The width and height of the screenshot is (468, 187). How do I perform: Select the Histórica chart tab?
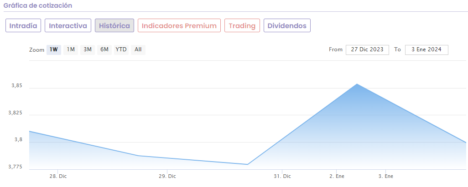tap(114, 26)
